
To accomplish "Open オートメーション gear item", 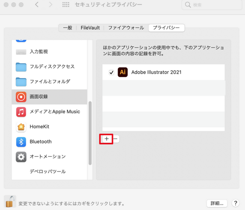I will click(x=49, y=157).
